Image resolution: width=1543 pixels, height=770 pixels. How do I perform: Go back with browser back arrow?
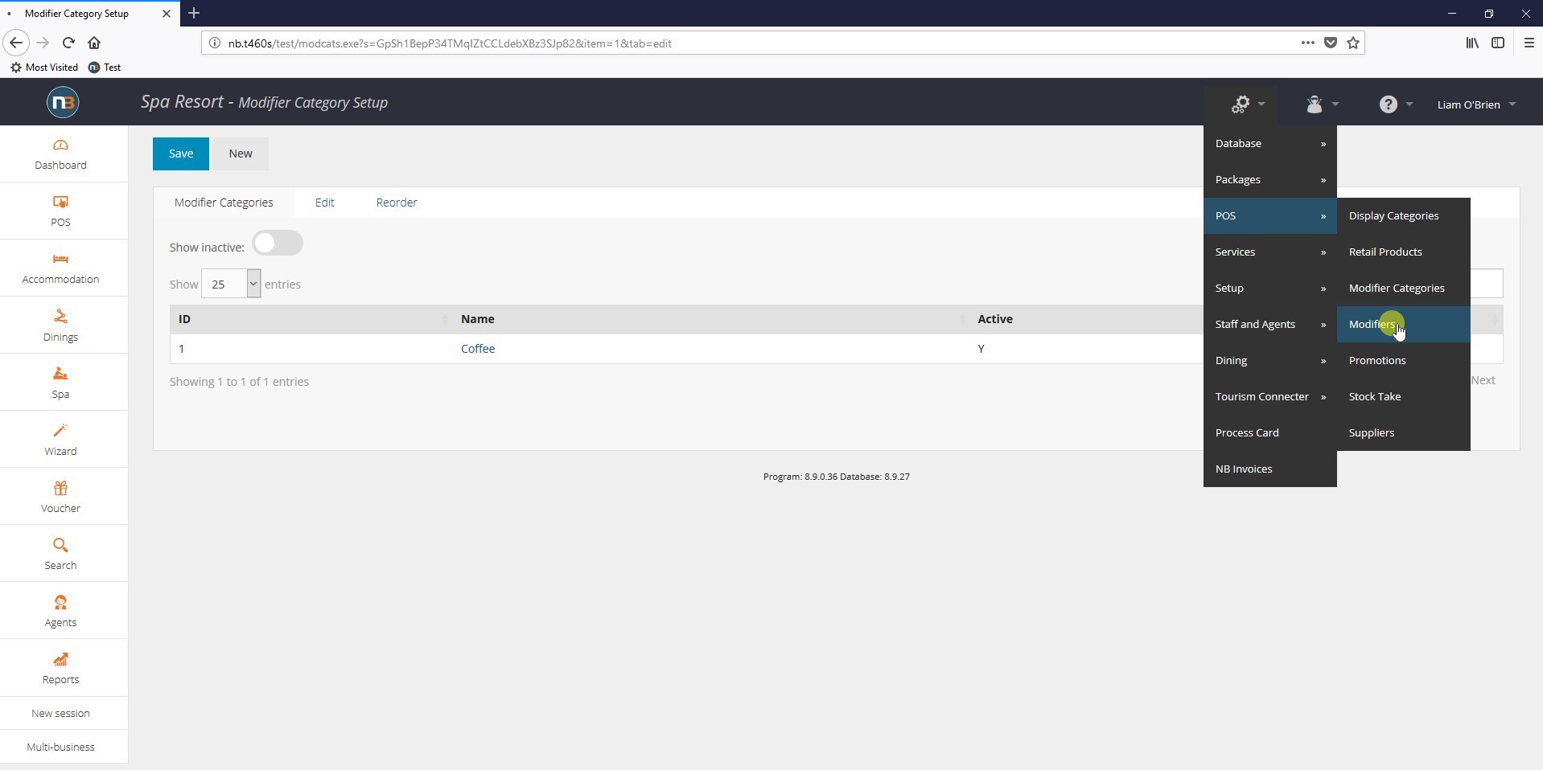point(16,43)
